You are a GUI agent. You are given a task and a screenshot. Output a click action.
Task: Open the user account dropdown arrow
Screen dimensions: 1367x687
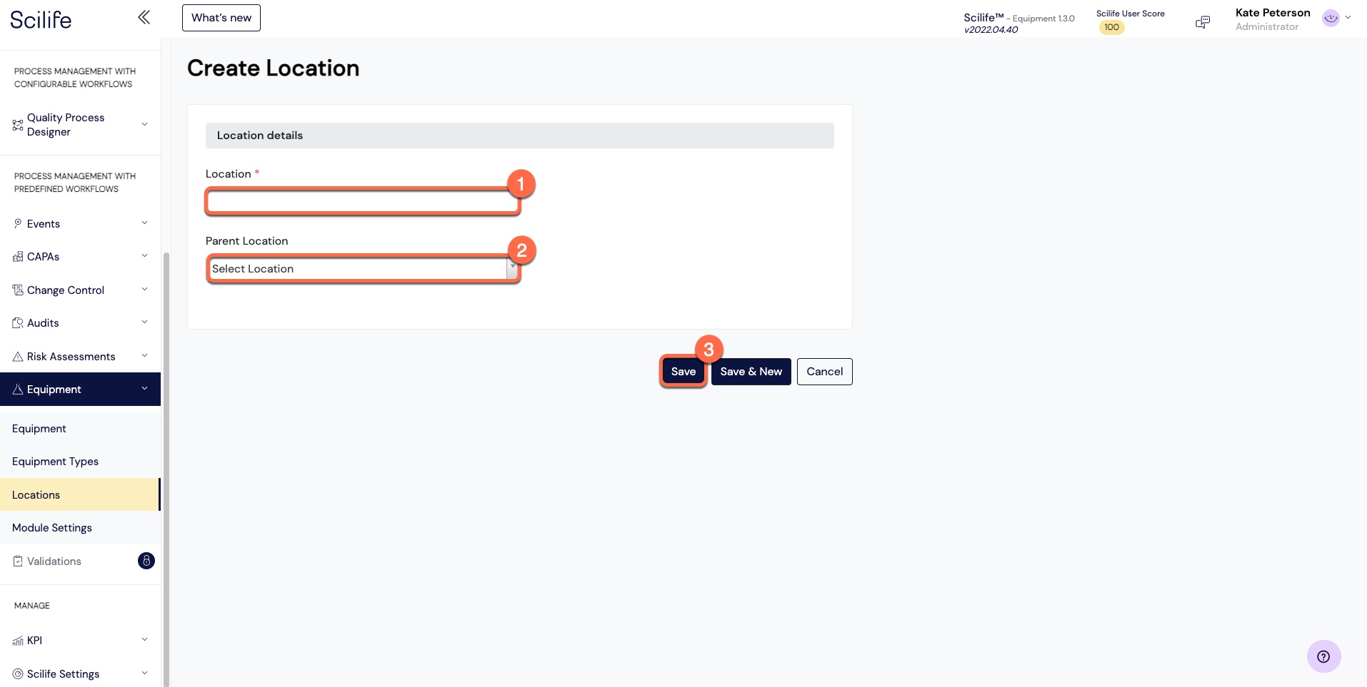click(x=1348, y=18)
